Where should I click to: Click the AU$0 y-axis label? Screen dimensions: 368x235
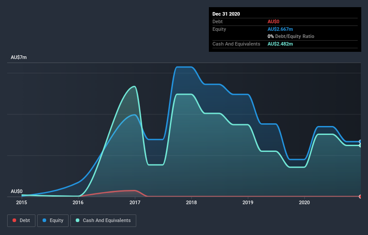click(x=17, y=191)
